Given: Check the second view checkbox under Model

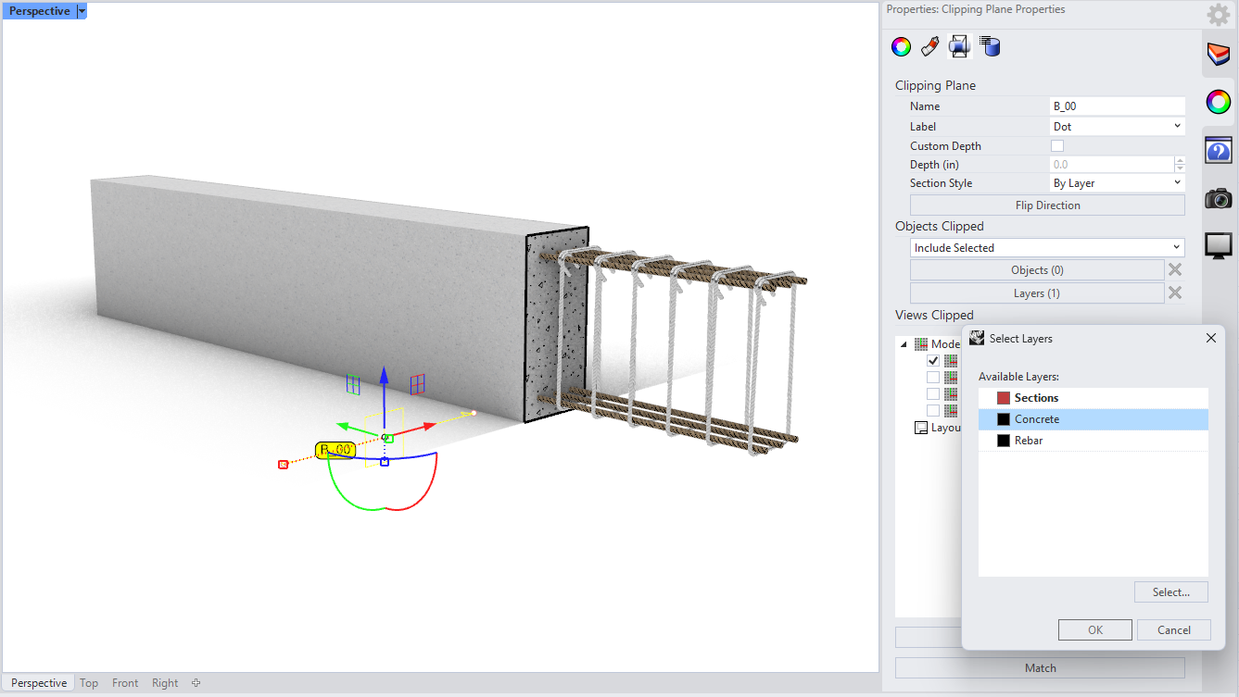Looking at the screenshot, I should pos(933,378).
